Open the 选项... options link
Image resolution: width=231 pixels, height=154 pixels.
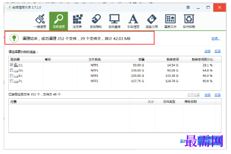point(216,39)
